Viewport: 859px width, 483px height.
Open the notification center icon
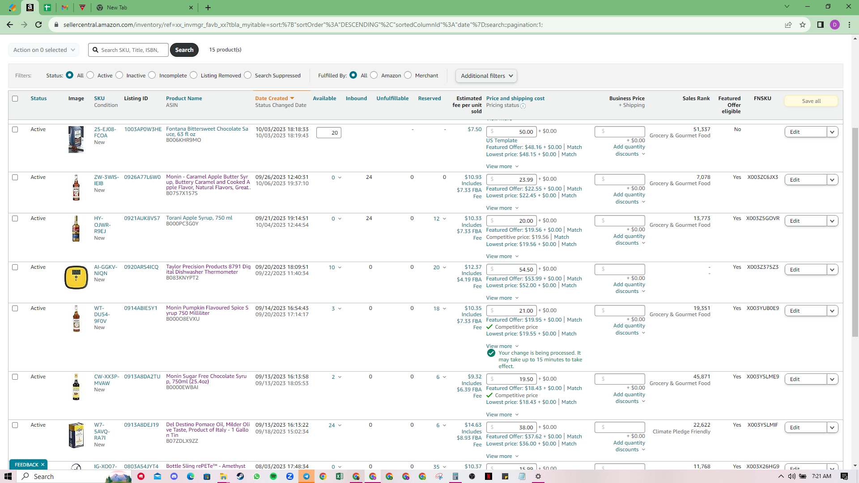click(x=844, y=476)
